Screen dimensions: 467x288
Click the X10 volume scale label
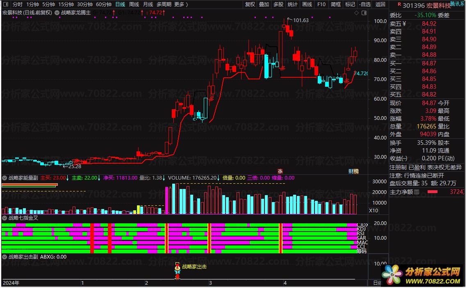374,210
